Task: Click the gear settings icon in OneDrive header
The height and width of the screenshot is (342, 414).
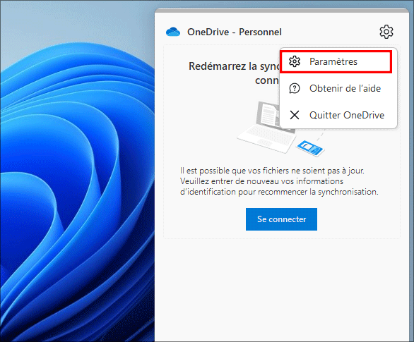Action: click(x=386, y=32)
